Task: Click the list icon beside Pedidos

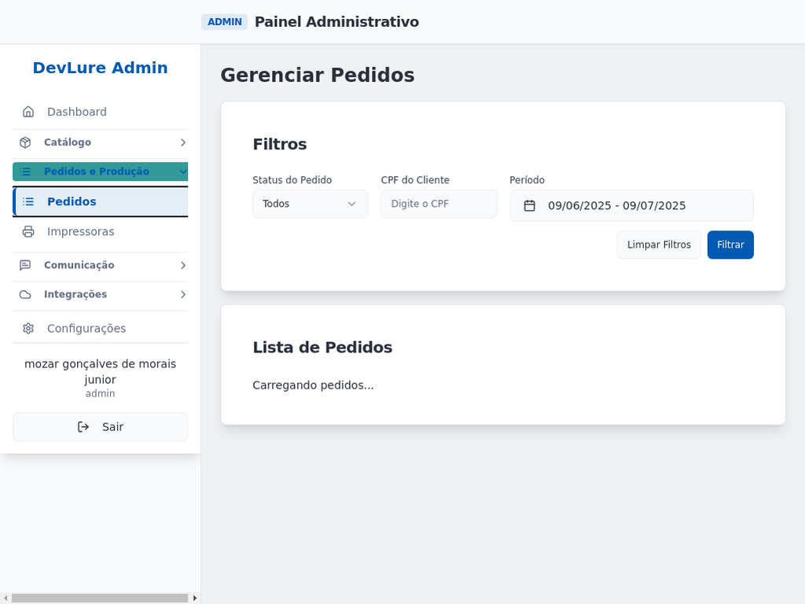Action: point(28,201)
